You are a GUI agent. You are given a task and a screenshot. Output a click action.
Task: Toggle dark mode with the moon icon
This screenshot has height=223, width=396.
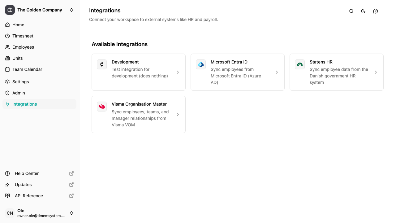[363, 11]
